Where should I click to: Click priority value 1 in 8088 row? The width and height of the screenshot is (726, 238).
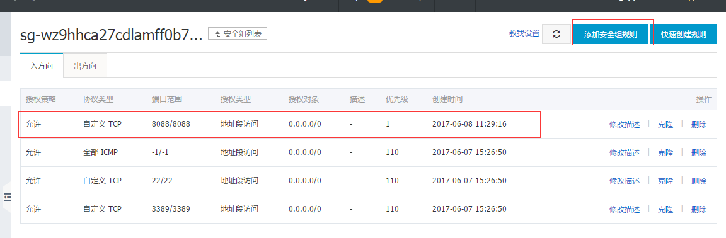[388, 124]
